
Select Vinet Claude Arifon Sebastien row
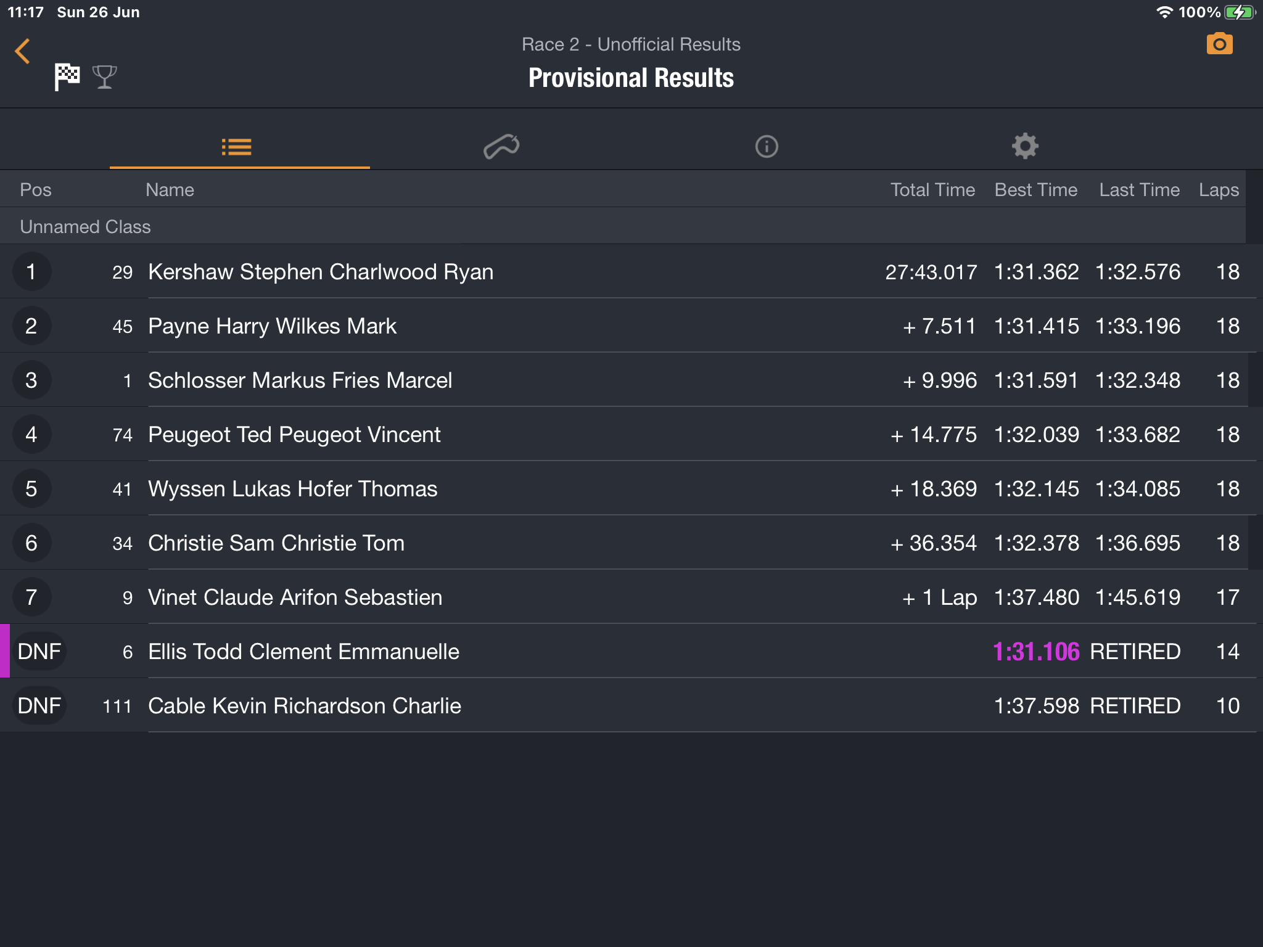631,597
